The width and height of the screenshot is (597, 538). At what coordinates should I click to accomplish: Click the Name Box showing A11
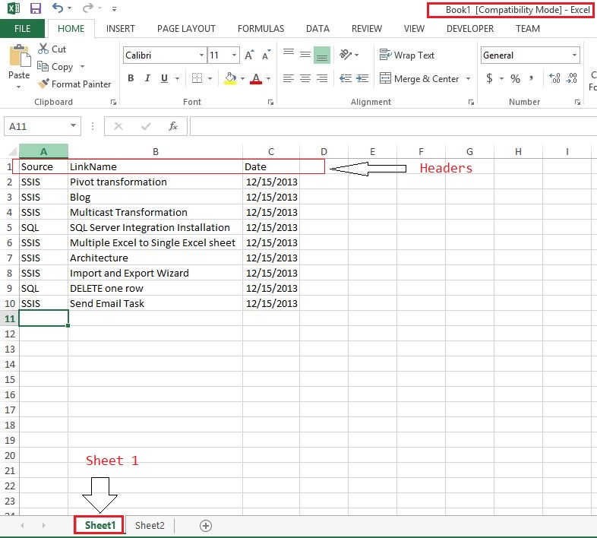click(x=43, y=126)
